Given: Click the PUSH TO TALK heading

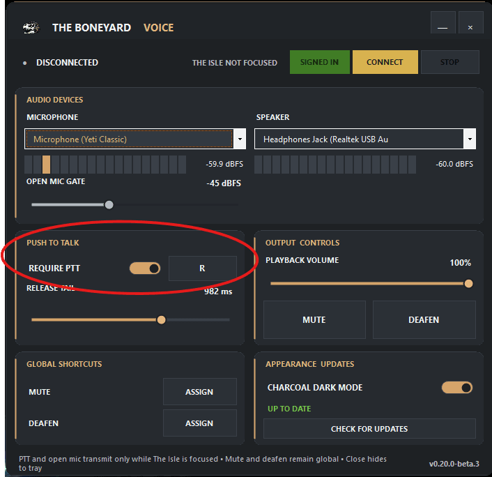Looking at the screenshot, I should pos(53,243).
